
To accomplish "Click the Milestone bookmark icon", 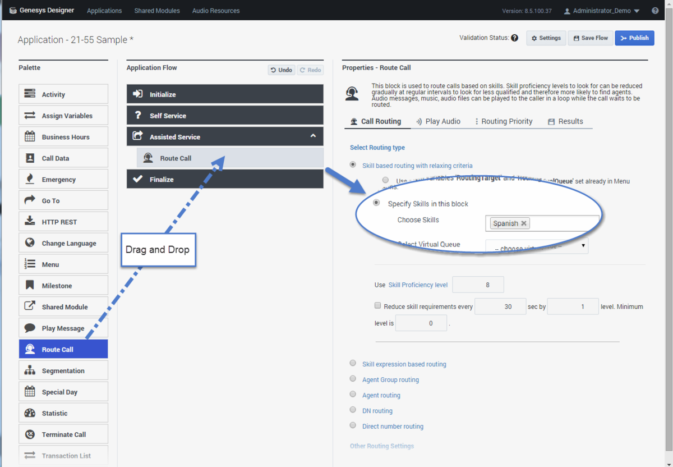I will 30,286.
